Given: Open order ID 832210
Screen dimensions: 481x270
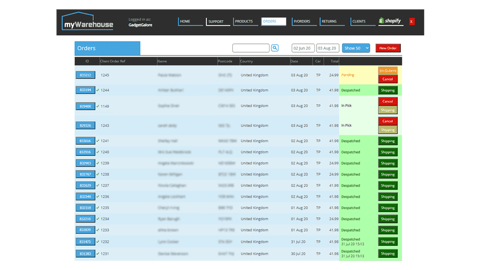Looking at the screenshot, I should point(85,219).
